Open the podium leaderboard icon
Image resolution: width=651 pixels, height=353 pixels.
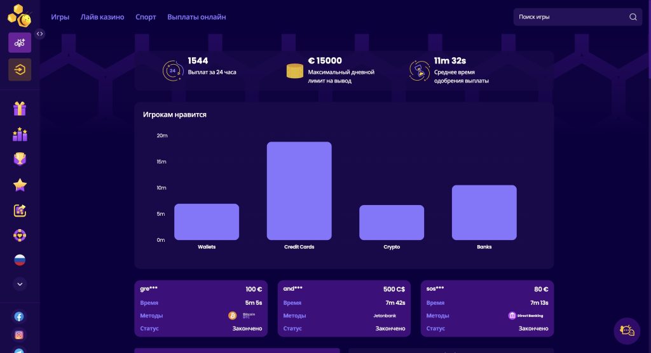tap(20, 134)
